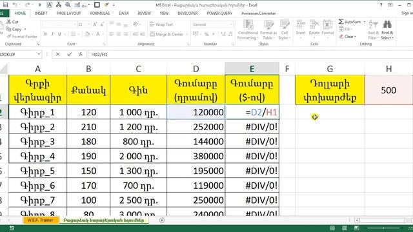This screenshot has height=232, width=413.
Task: Click the zoom magnifier icon in Quick Access Toolbar
Action: [x=68, y=5]
